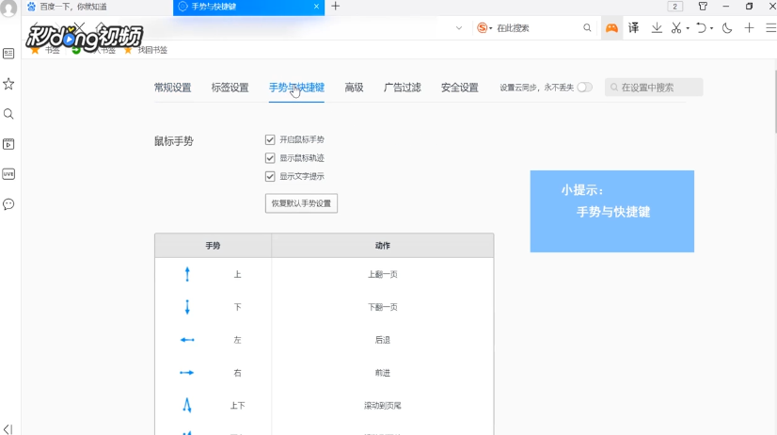Close the 手势与快捷键 browser tab
This screenshot has height=435, width=777.
tap(317, 7)
